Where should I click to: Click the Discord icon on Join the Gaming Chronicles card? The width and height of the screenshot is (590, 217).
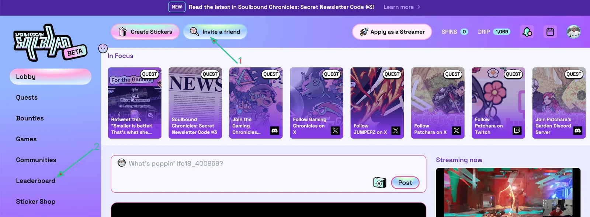(x=274, y=131)
